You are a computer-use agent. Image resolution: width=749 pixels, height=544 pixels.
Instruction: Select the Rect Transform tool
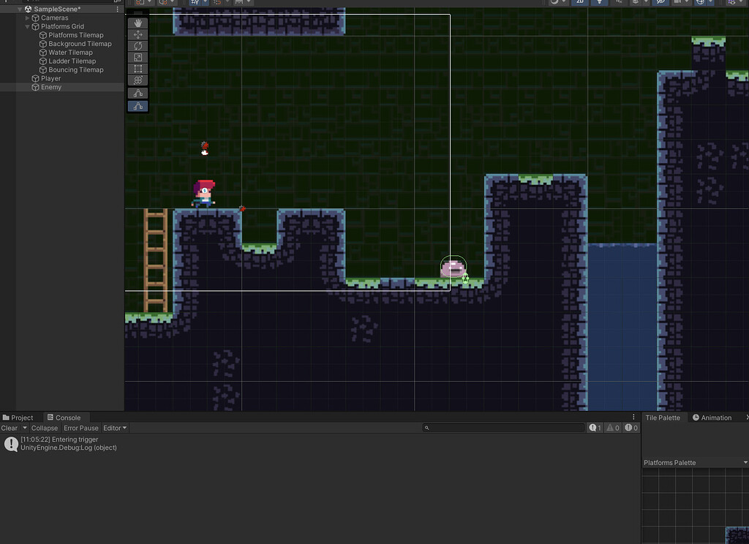[138, 69]
